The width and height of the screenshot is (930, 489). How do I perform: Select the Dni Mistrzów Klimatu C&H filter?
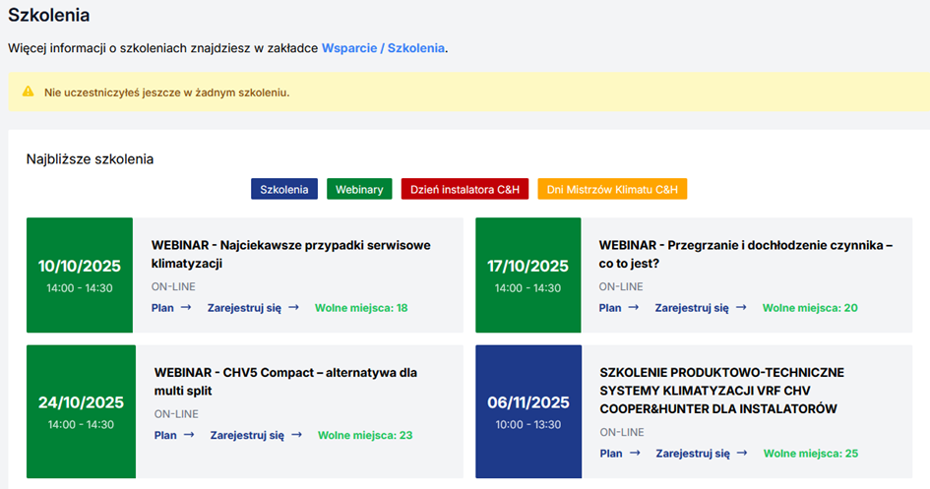coord(611,189)
